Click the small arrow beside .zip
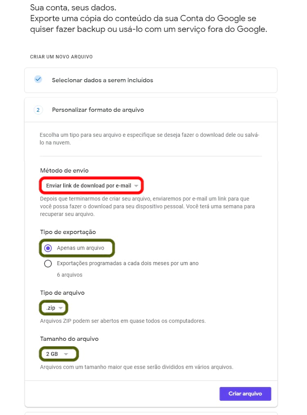Screen dimensions: 307x415 pyautogui.click(x=61, y=308)
